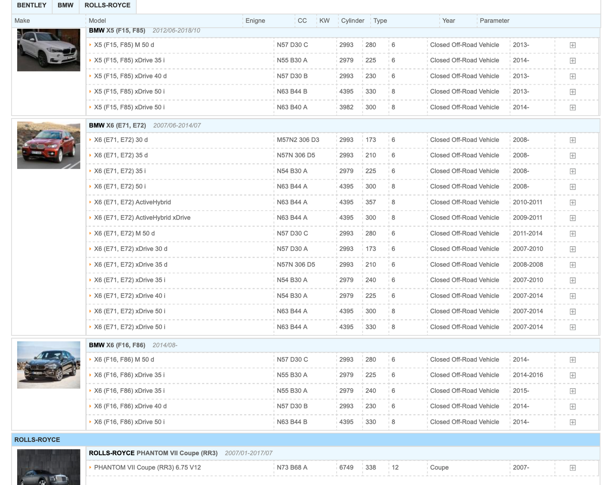The width and height of the screenshot is (605, 485).
Task: Switch to the ROLLS-ROYCE tab
Action: coord(108,6)
